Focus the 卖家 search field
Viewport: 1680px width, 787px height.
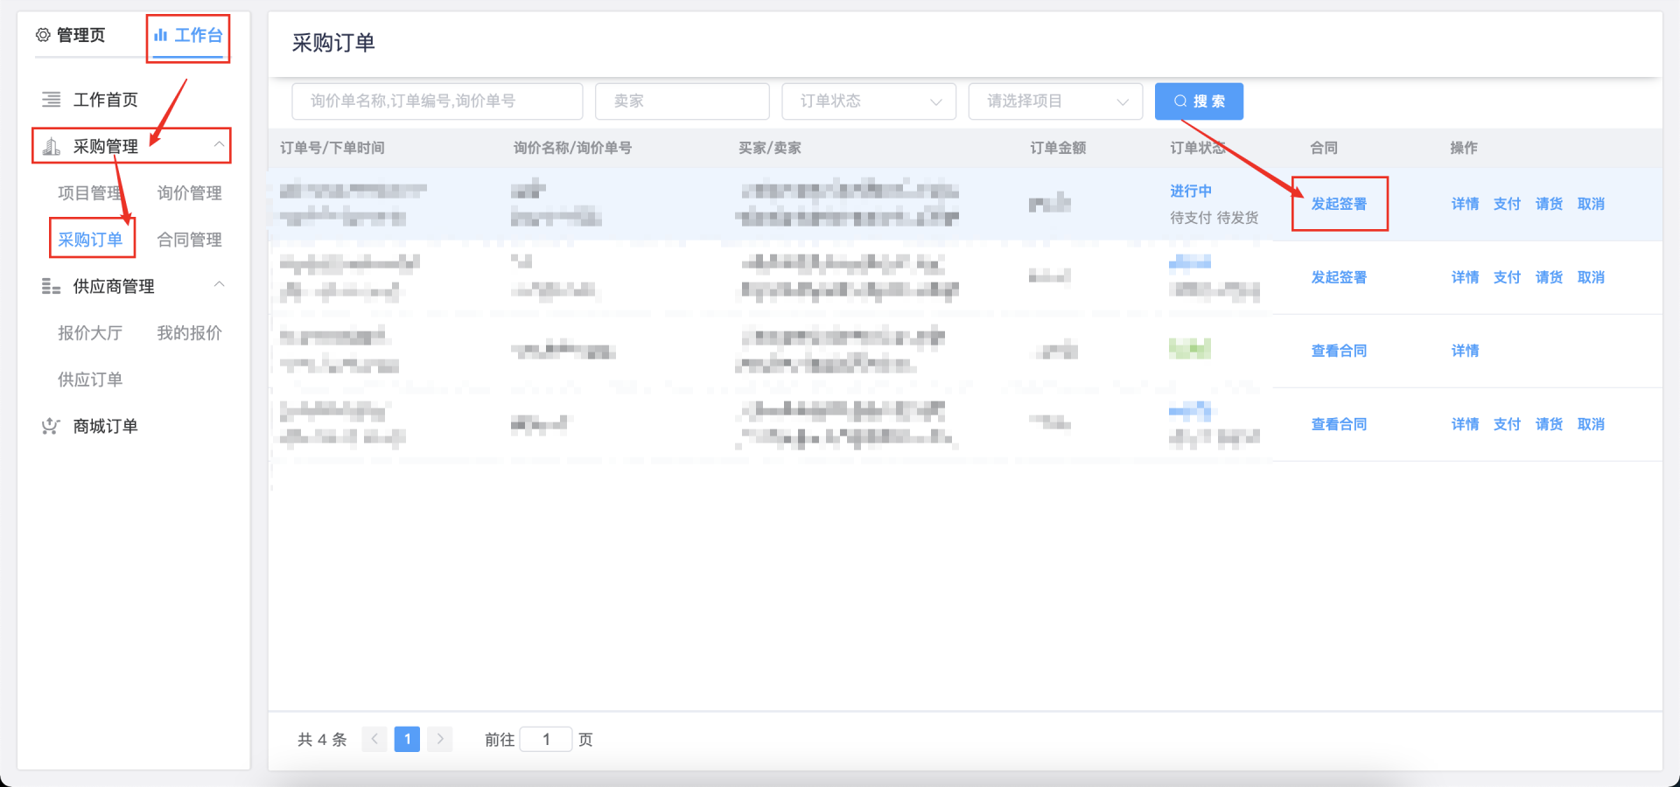pos(682,101)
